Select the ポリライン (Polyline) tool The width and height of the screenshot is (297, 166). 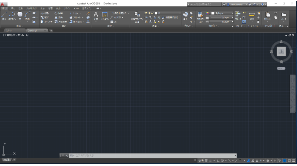tap(12, 16)
